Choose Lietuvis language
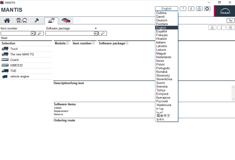The height and width of the screenshot is (160, 235). (x=166, y=50)
